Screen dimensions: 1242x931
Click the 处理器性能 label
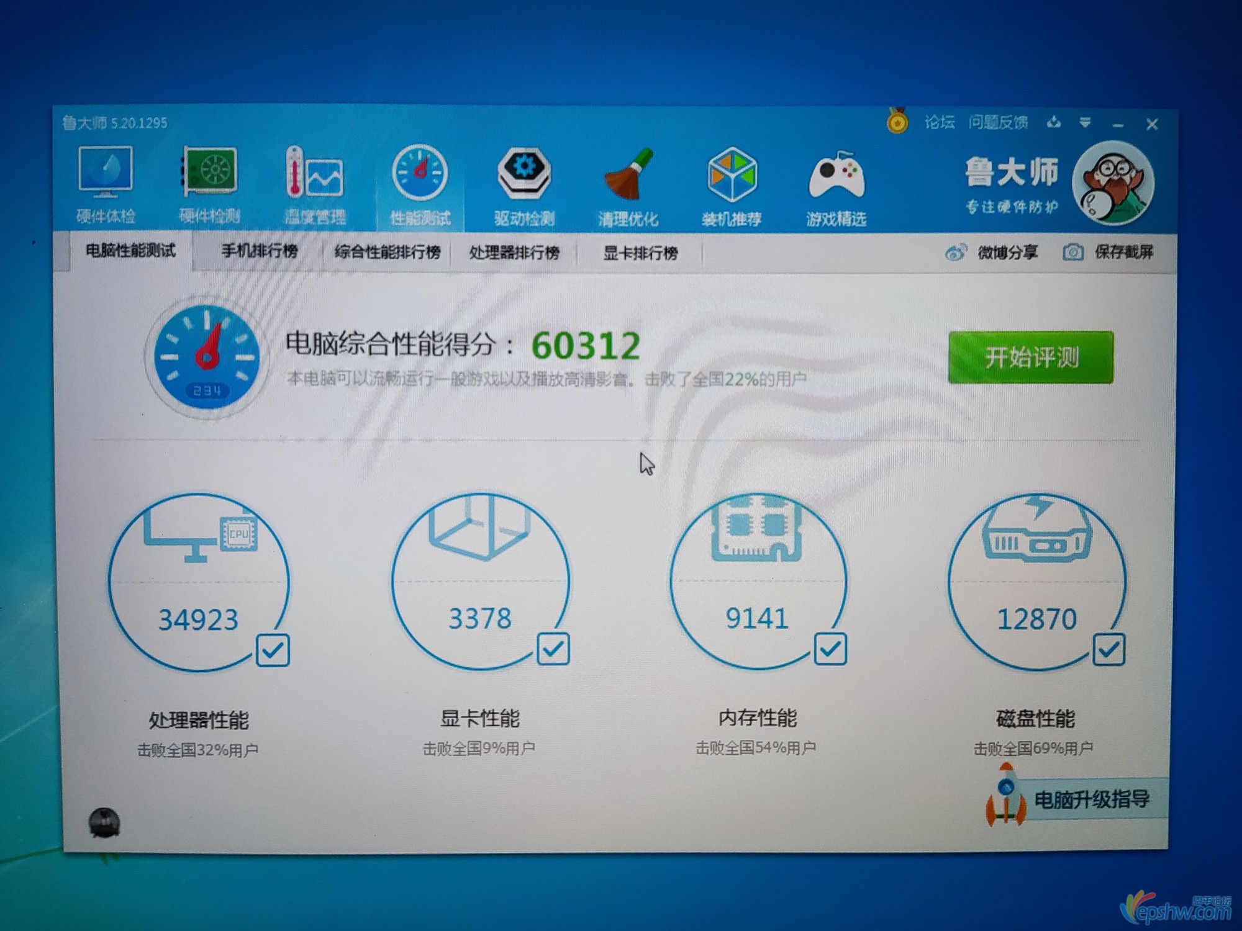(x=198, y=720)
